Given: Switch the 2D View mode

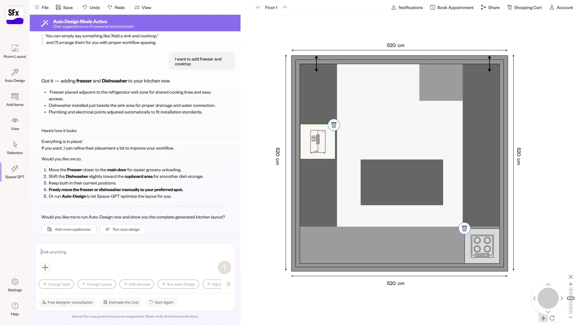Looking at the screenshot, I should point(143,8).
